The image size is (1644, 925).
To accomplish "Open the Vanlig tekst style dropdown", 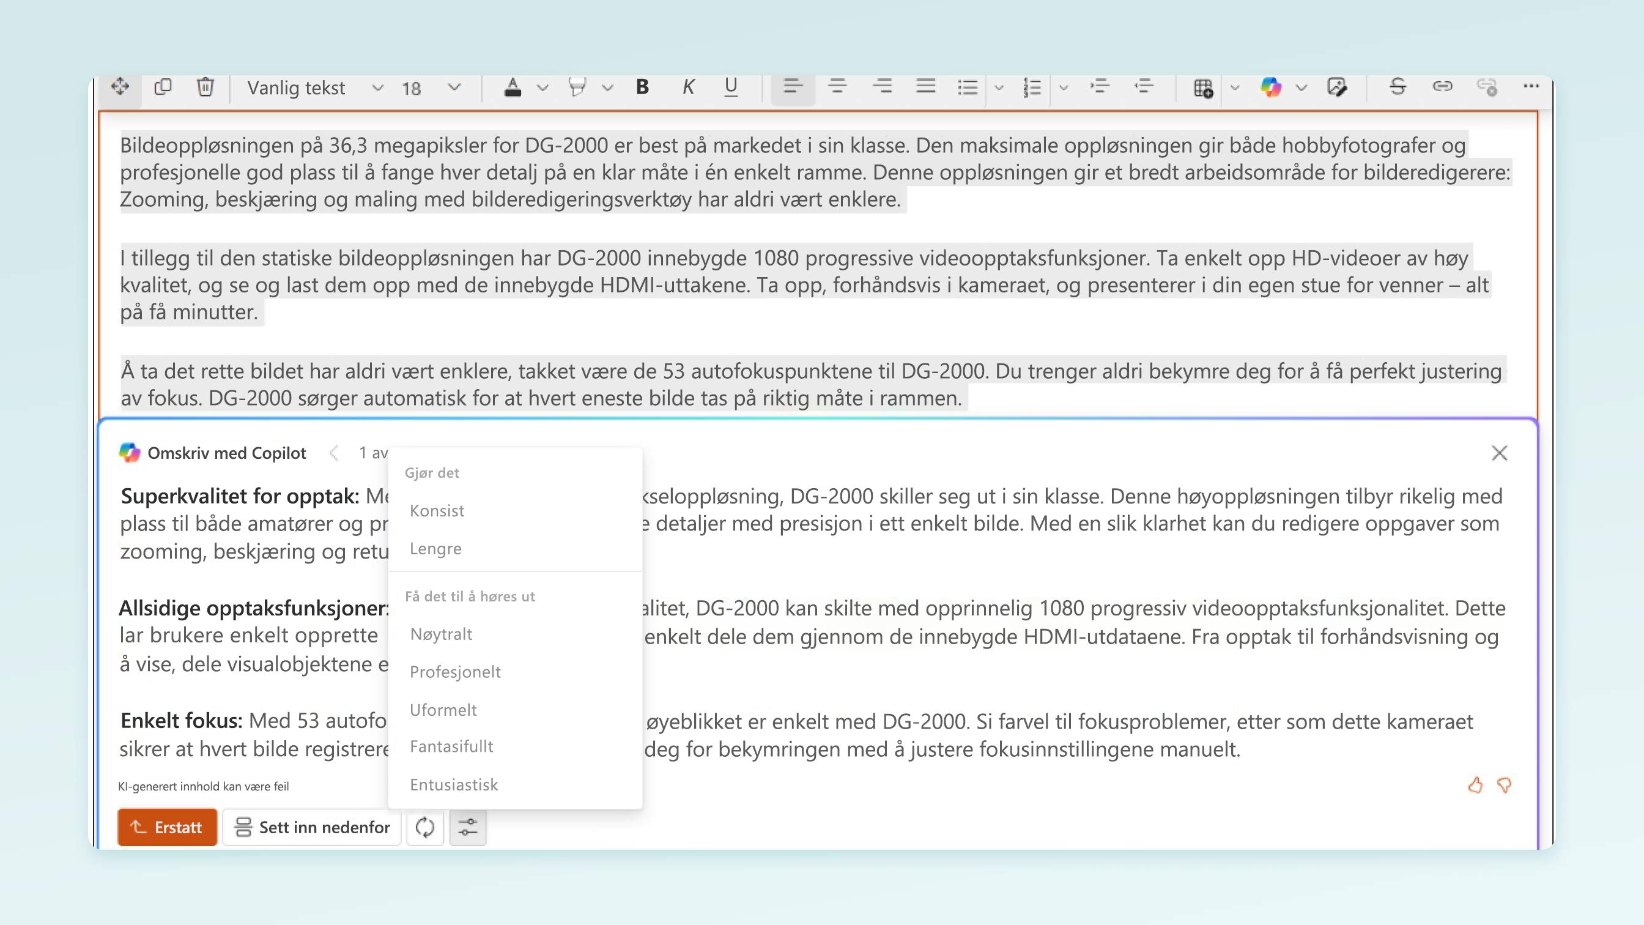I will pyautogui.click(x=315, y=87).
